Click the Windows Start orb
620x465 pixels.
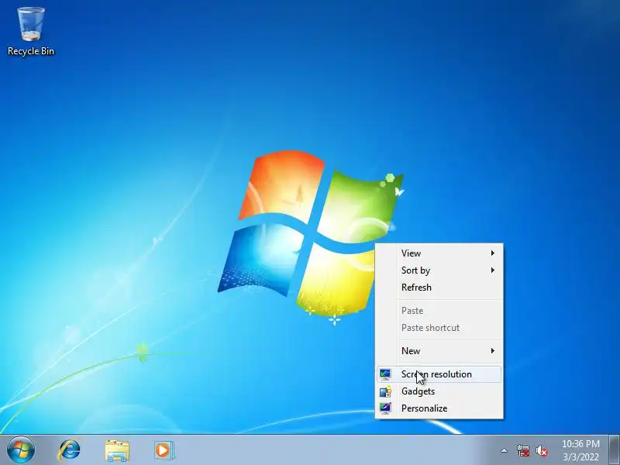coord(21,450)
